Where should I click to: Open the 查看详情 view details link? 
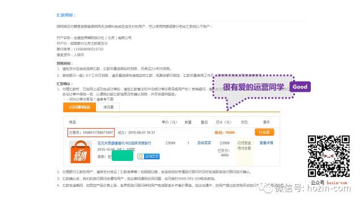coord(266,143)
